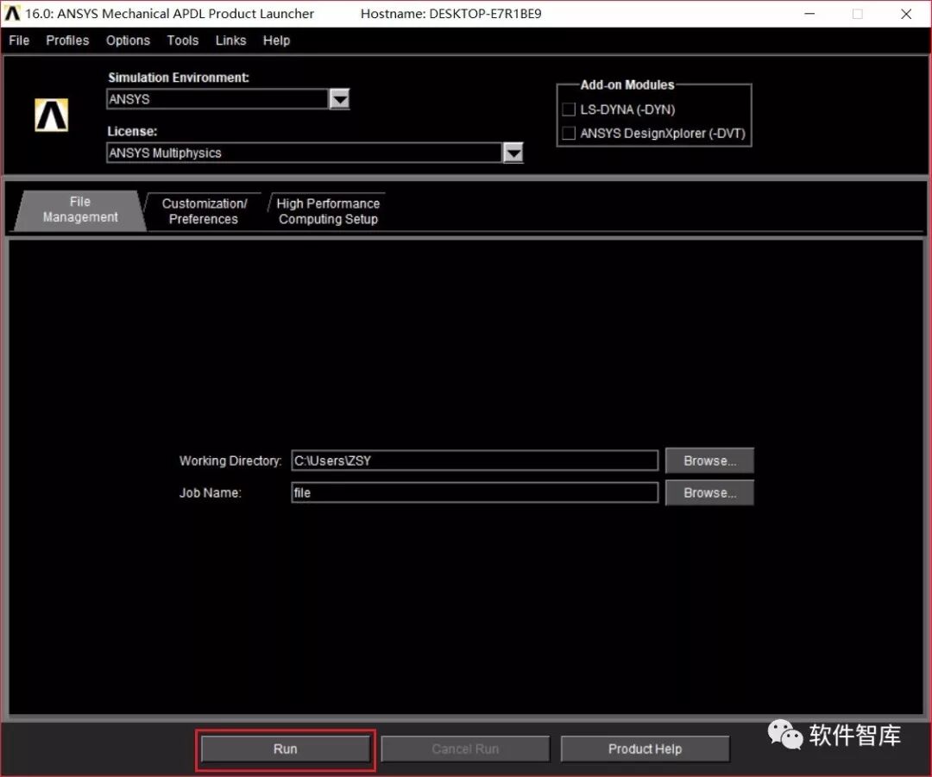Click the large ANSYS logo beside Simulation Environment
932x777 pixels.
coord(51,116)
